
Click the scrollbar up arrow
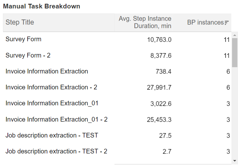[235, 35]
